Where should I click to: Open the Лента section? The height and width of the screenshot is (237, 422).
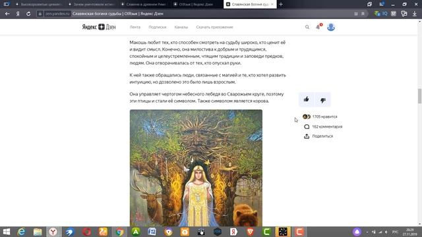point(135,27)
